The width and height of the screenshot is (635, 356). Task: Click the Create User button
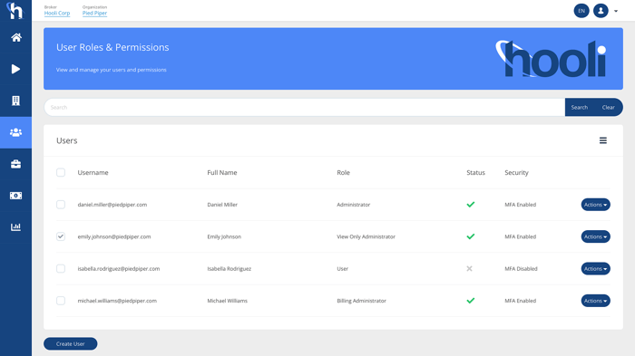71,344
